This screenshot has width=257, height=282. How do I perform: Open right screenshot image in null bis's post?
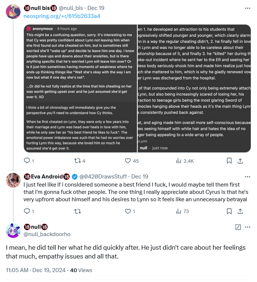click(194, 88)
